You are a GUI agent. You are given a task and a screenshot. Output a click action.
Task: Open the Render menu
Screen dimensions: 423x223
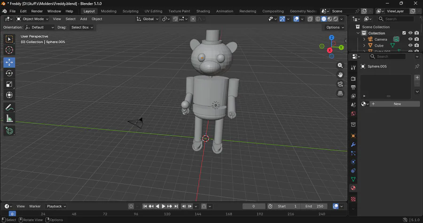(x=37, y=11)
